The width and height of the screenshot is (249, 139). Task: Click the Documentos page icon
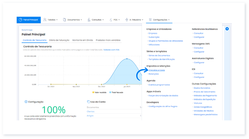click(x=64, y=20)
